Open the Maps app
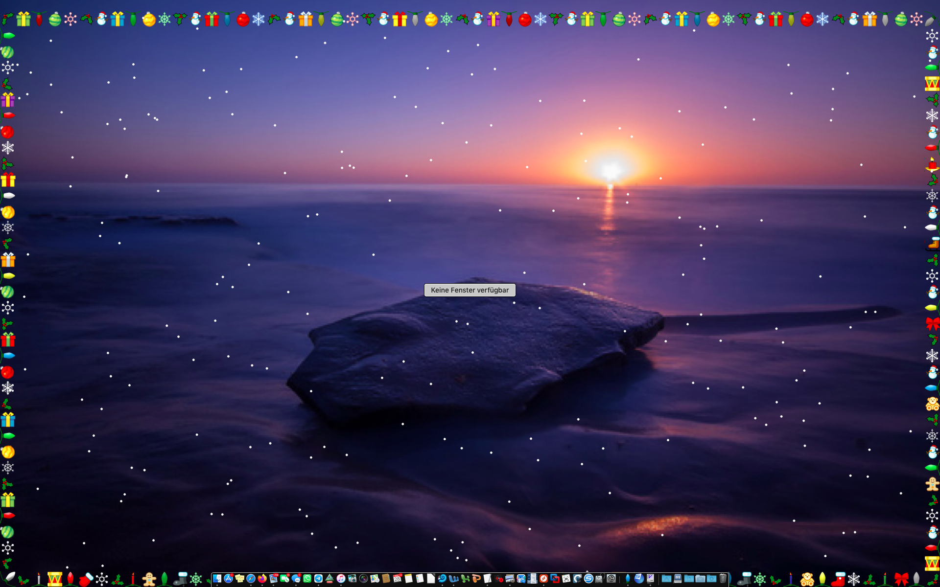Screen dimensions: 940x587 pos(375,578)
